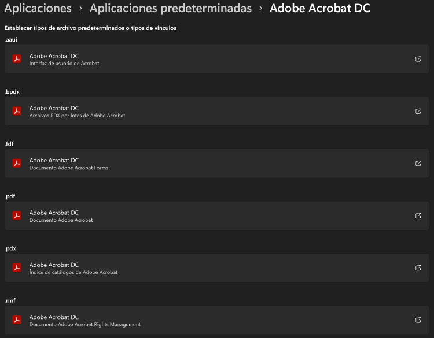Screen dimensions: 434x338
Task: Open the external link icon for .bpdx
Action: 418,111
